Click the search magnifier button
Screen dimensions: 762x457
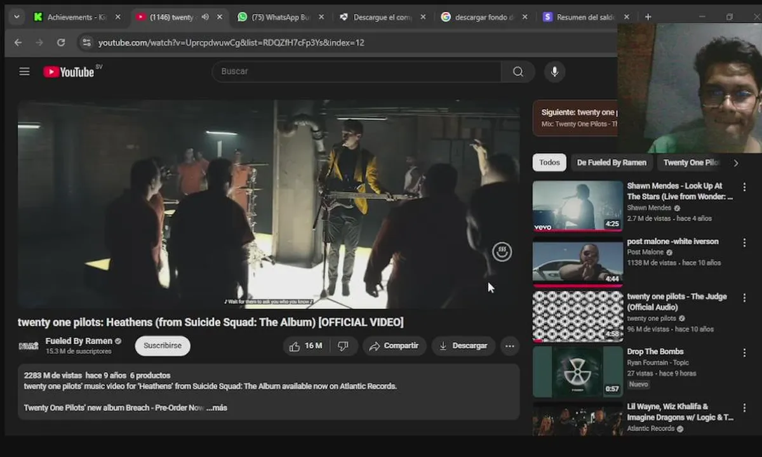click(x=518, y=72)
